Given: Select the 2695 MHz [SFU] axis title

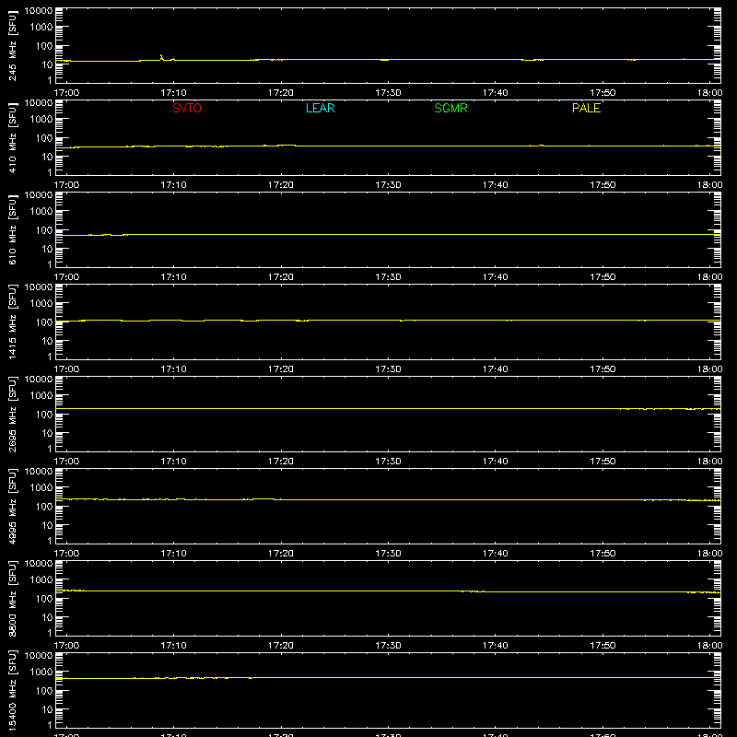Looking at the screenshot, I should (x=13, y=414).
